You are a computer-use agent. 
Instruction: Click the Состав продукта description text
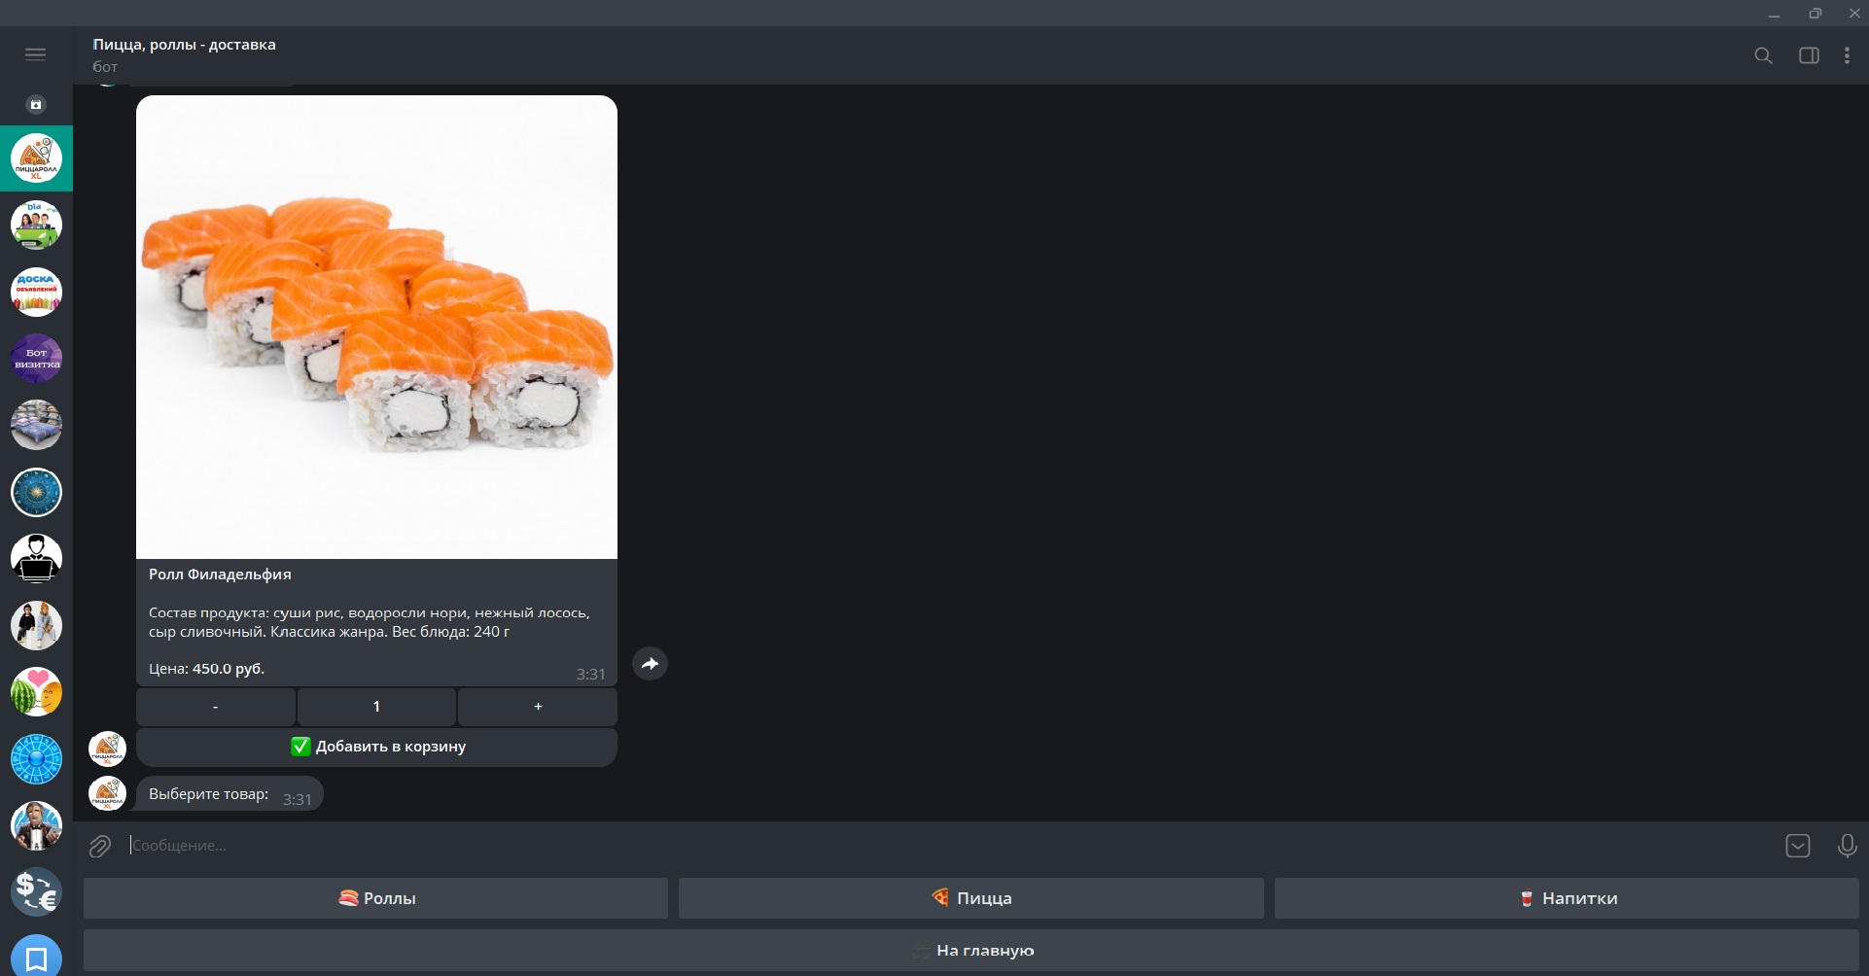370,622
